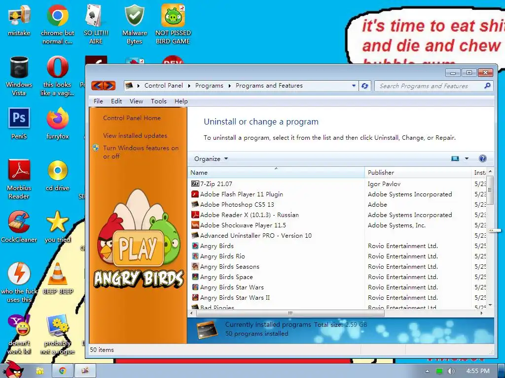The width and height of the screenshot is (505, 378).
Task: Open the Yahoo 'doesn't work lol' icon
Action: (19, 334)
